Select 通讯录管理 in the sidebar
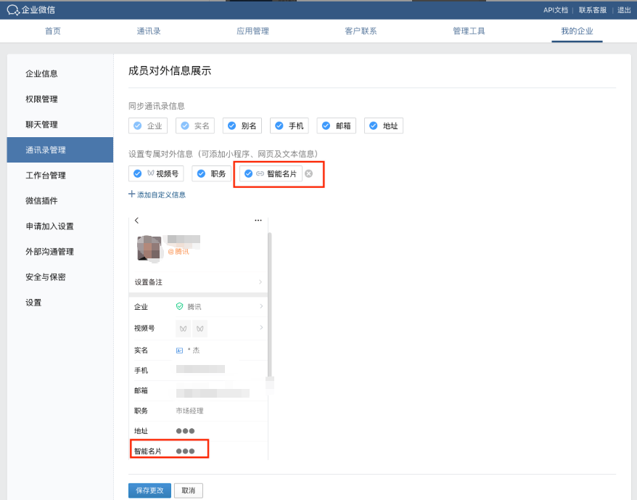 click(60, 150)
